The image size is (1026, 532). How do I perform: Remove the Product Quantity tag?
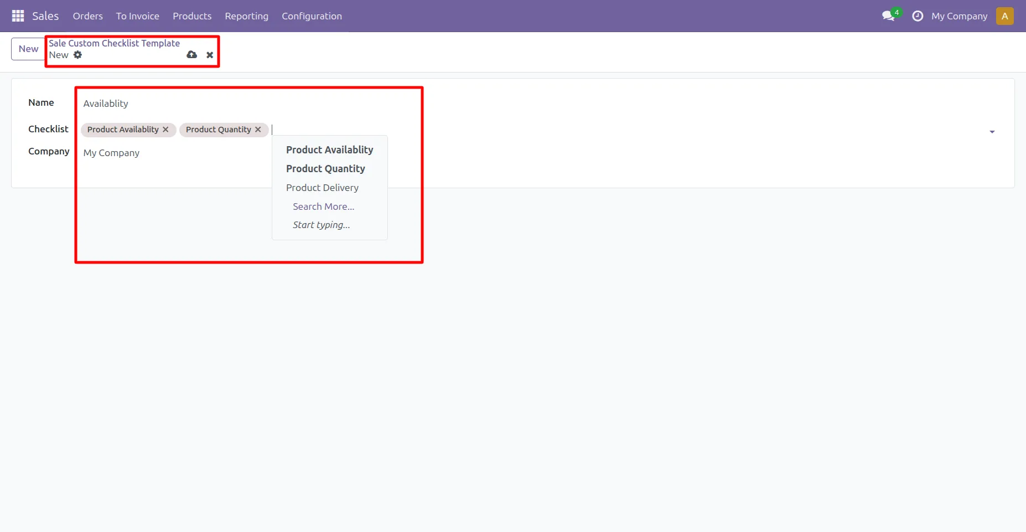click(258, 130)
